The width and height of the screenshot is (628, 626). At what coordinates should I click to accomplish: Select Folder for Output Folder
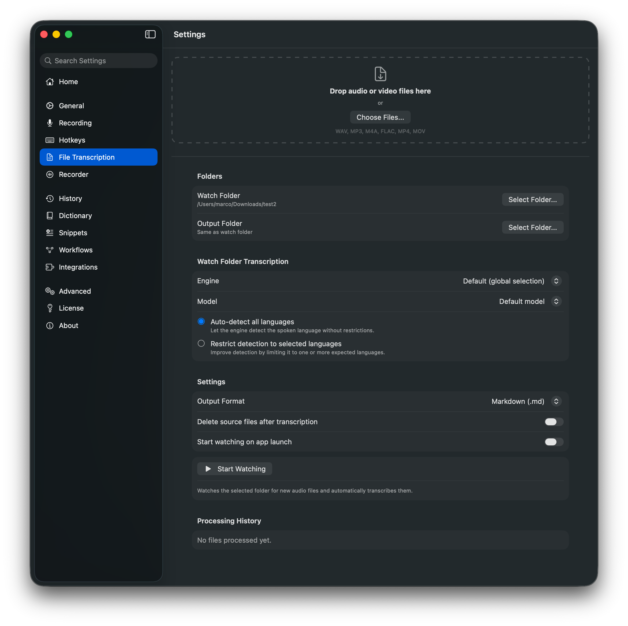click(x=532, y=228)
